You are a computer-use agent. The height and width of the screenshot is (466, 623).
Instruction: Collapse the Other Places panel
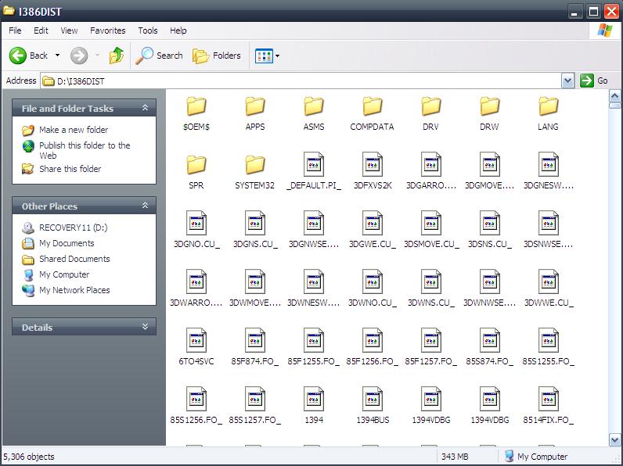(x=145, y=206)
